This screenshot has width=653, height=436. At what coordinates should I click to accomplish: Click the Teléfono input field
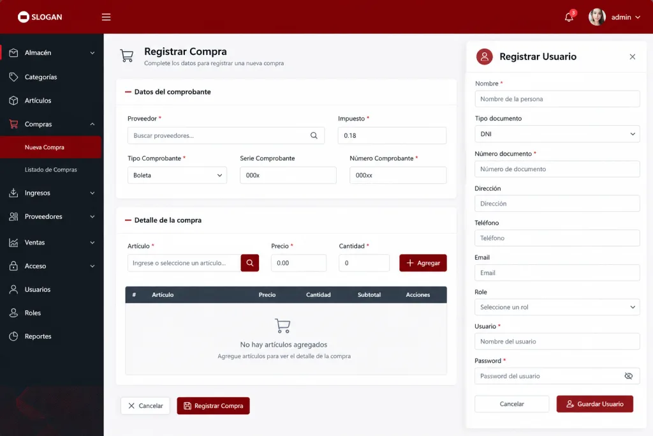[x=557, y=238]
